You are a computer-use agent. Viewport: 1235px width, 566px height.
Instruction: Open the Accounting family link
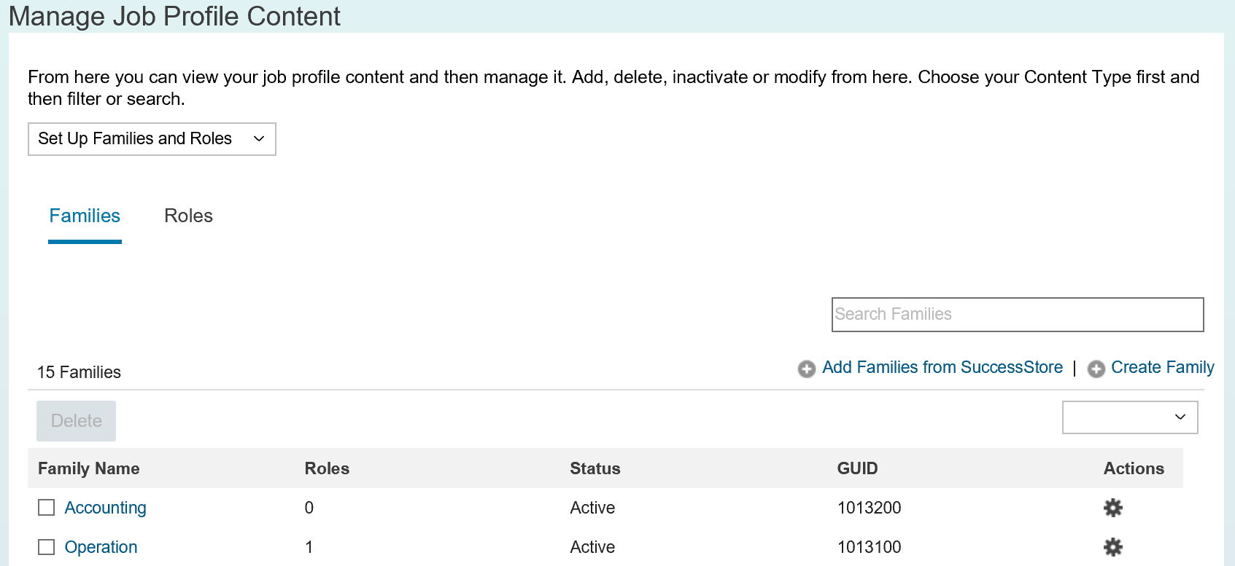[105, 508]
